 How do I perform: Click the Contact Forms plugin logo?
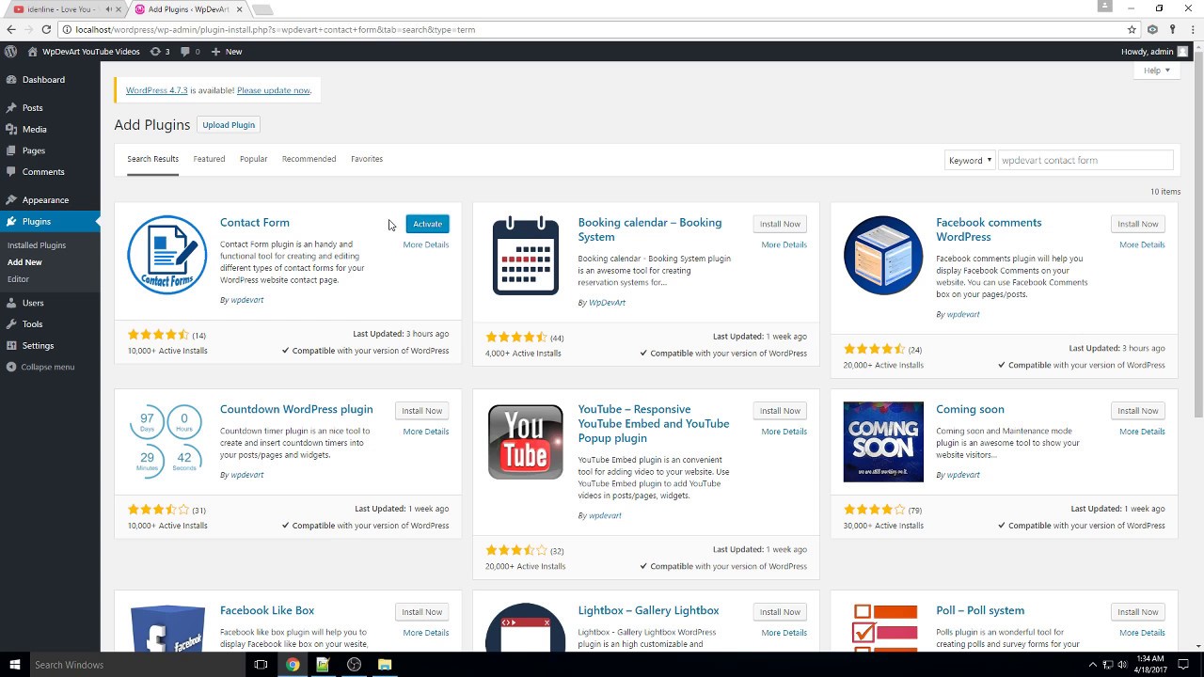coord(167,255)
